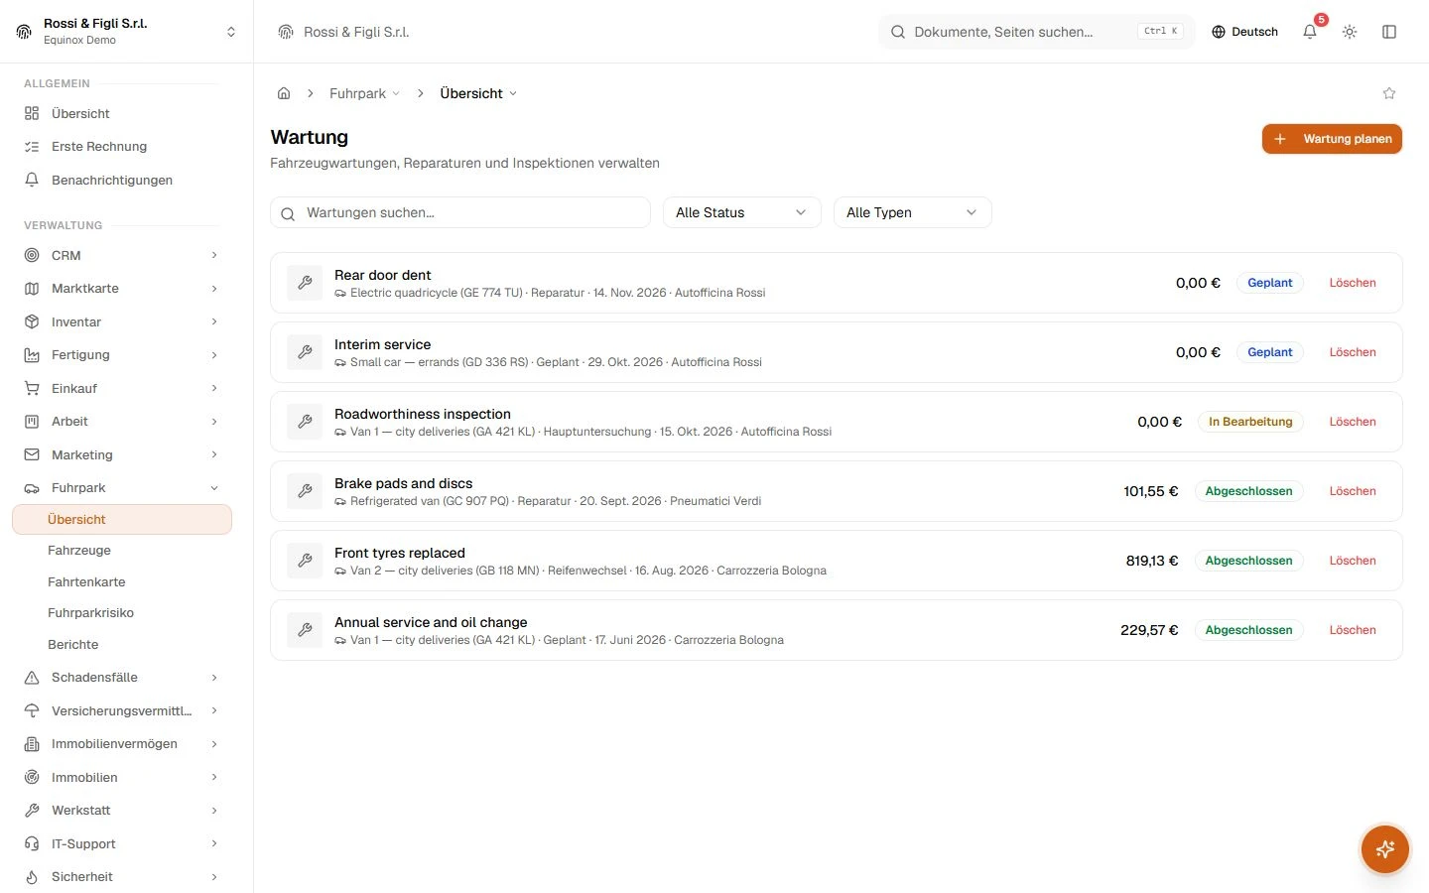Open the Alle Typen filter dropdown

913,212
